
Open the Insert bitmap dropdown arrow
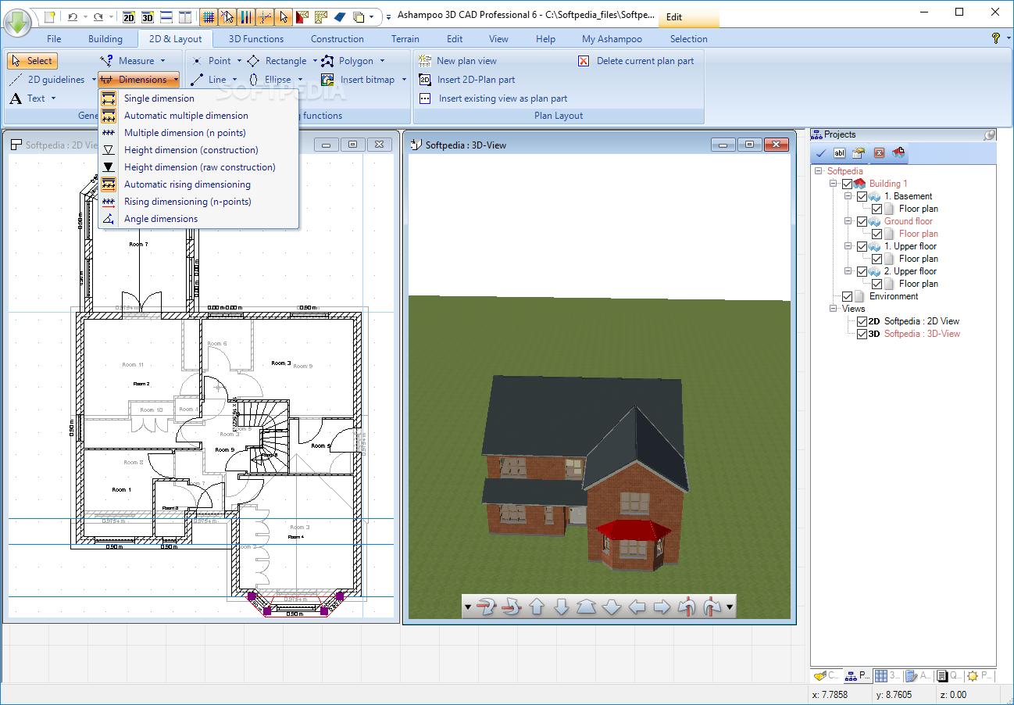point(404,80)
